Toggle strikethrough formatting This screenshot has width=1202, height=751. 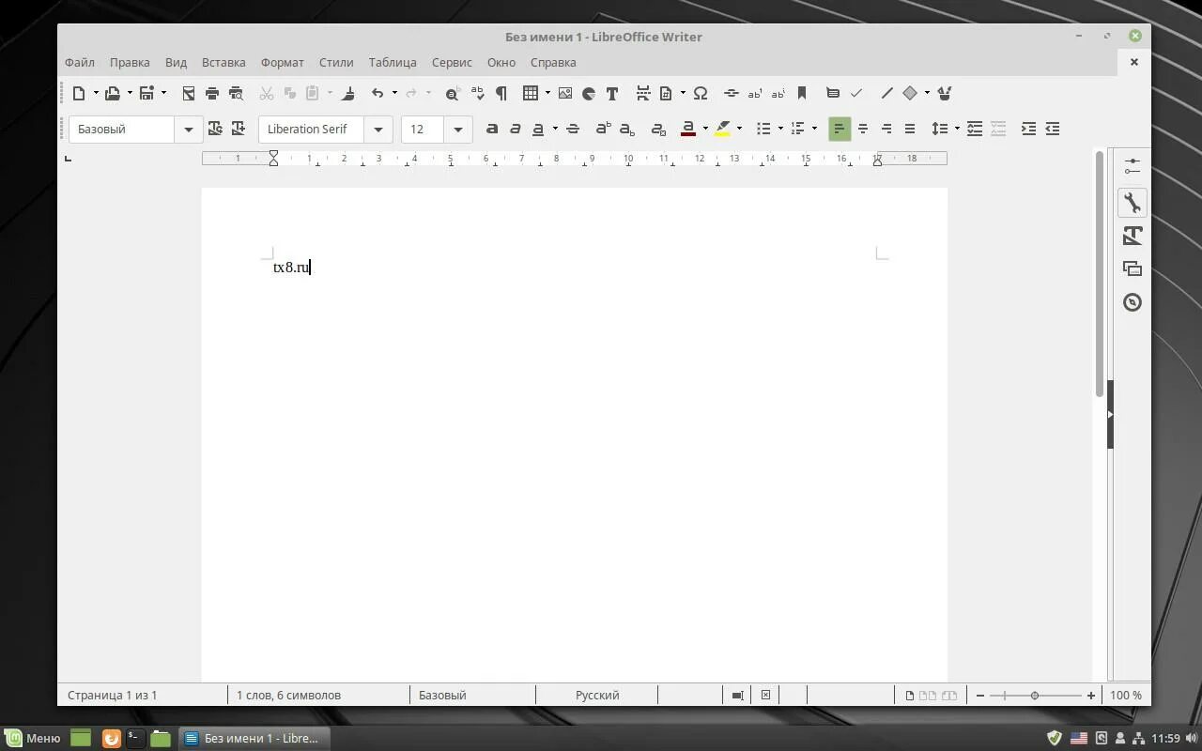pyautogui.click(x=573, y=129)
